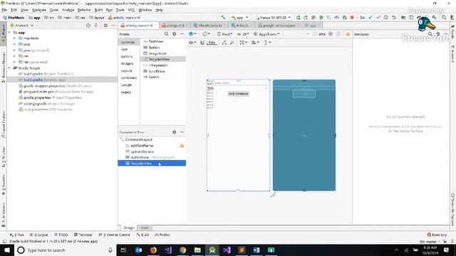Open the File menu
This screenshot has width=456, height=256.
pos(4,10)
